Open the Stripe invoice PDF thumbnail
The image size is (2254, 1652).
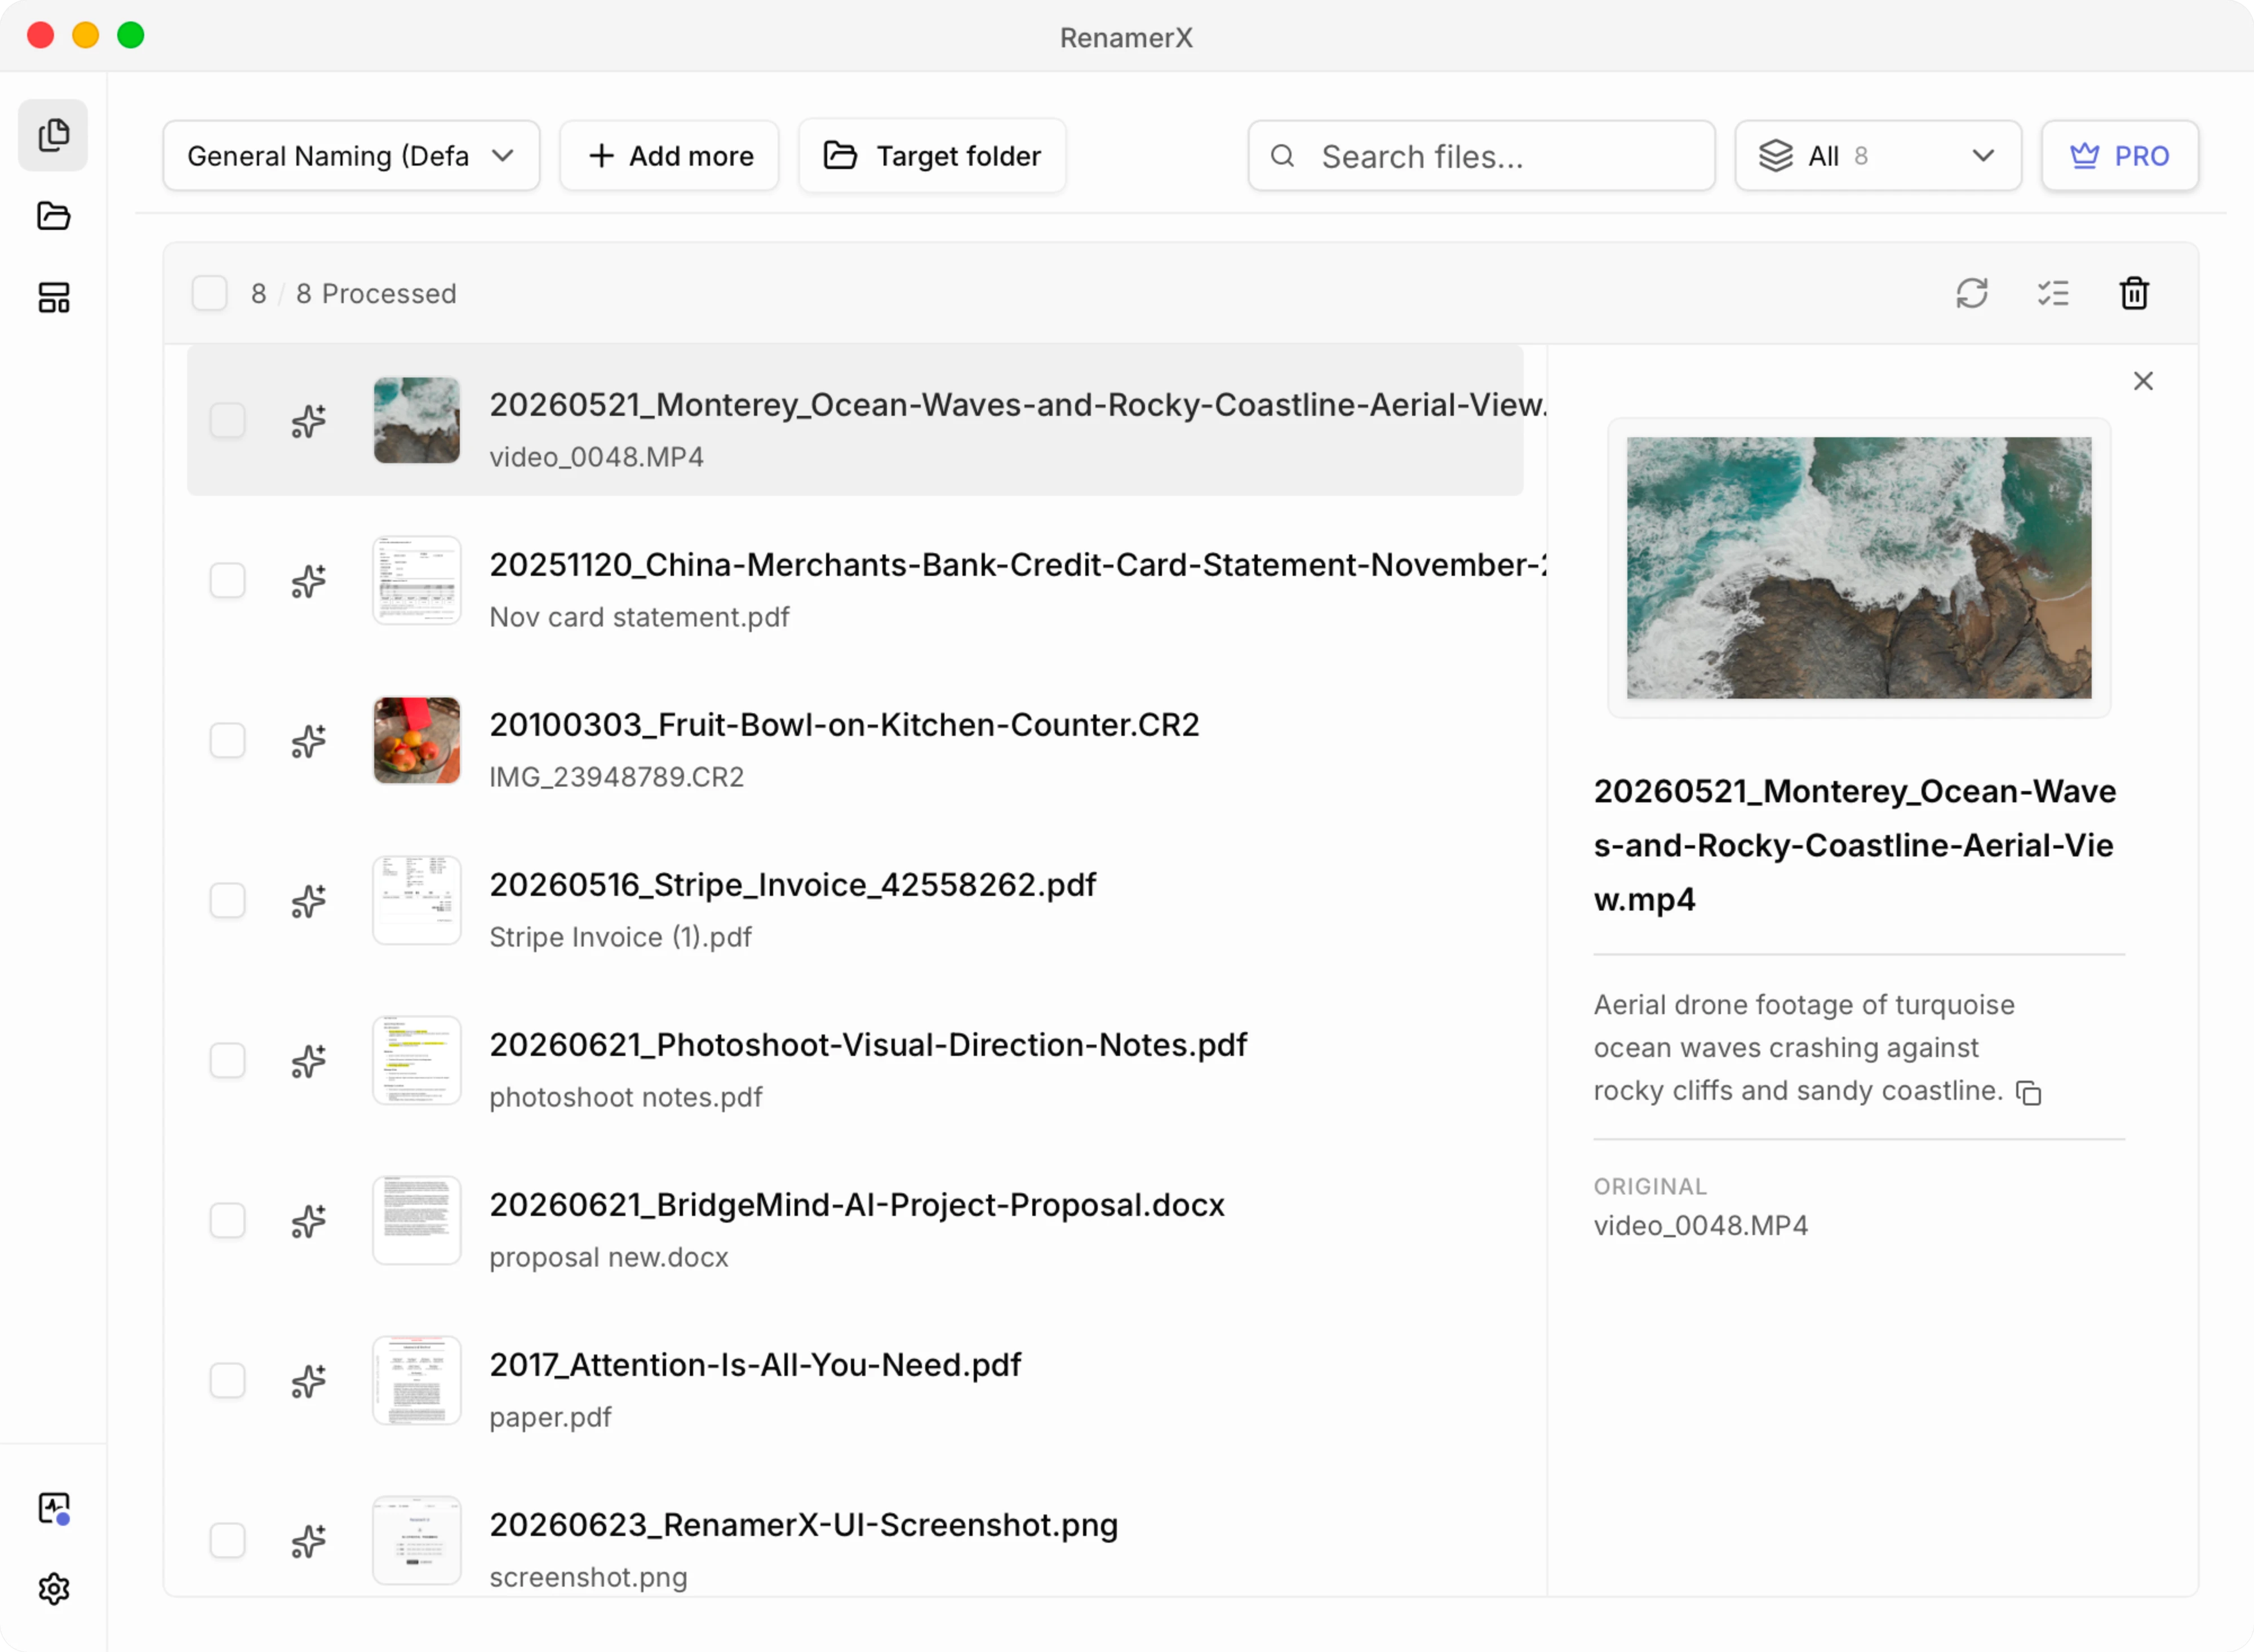(416, 900)
